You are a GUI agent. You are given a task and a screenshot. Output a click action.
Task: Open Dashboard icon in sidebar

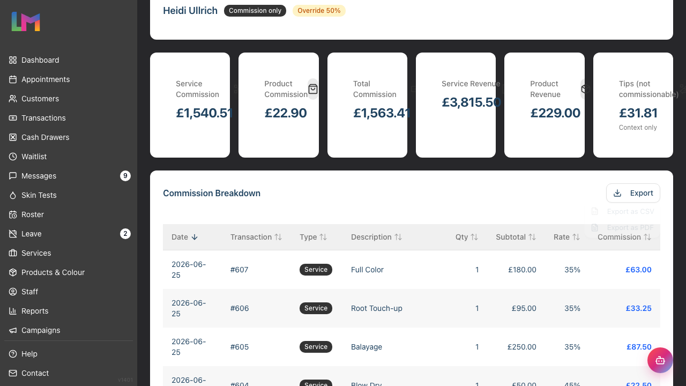click(13, 60)
